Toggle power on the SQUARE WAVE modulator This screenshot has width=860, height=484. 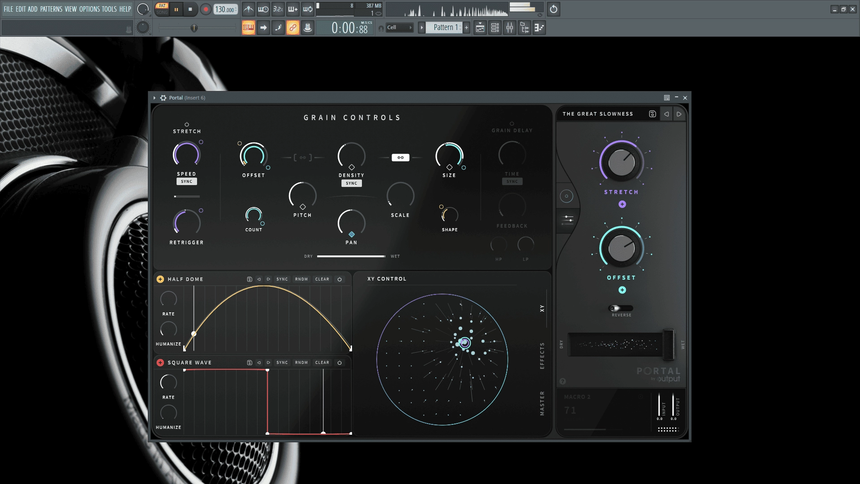[340, 363]
